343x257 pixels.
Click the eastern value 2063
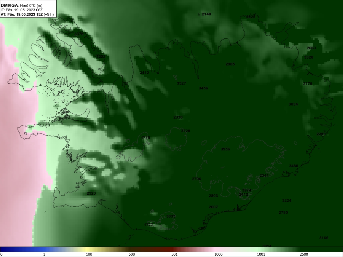(311, 48)
